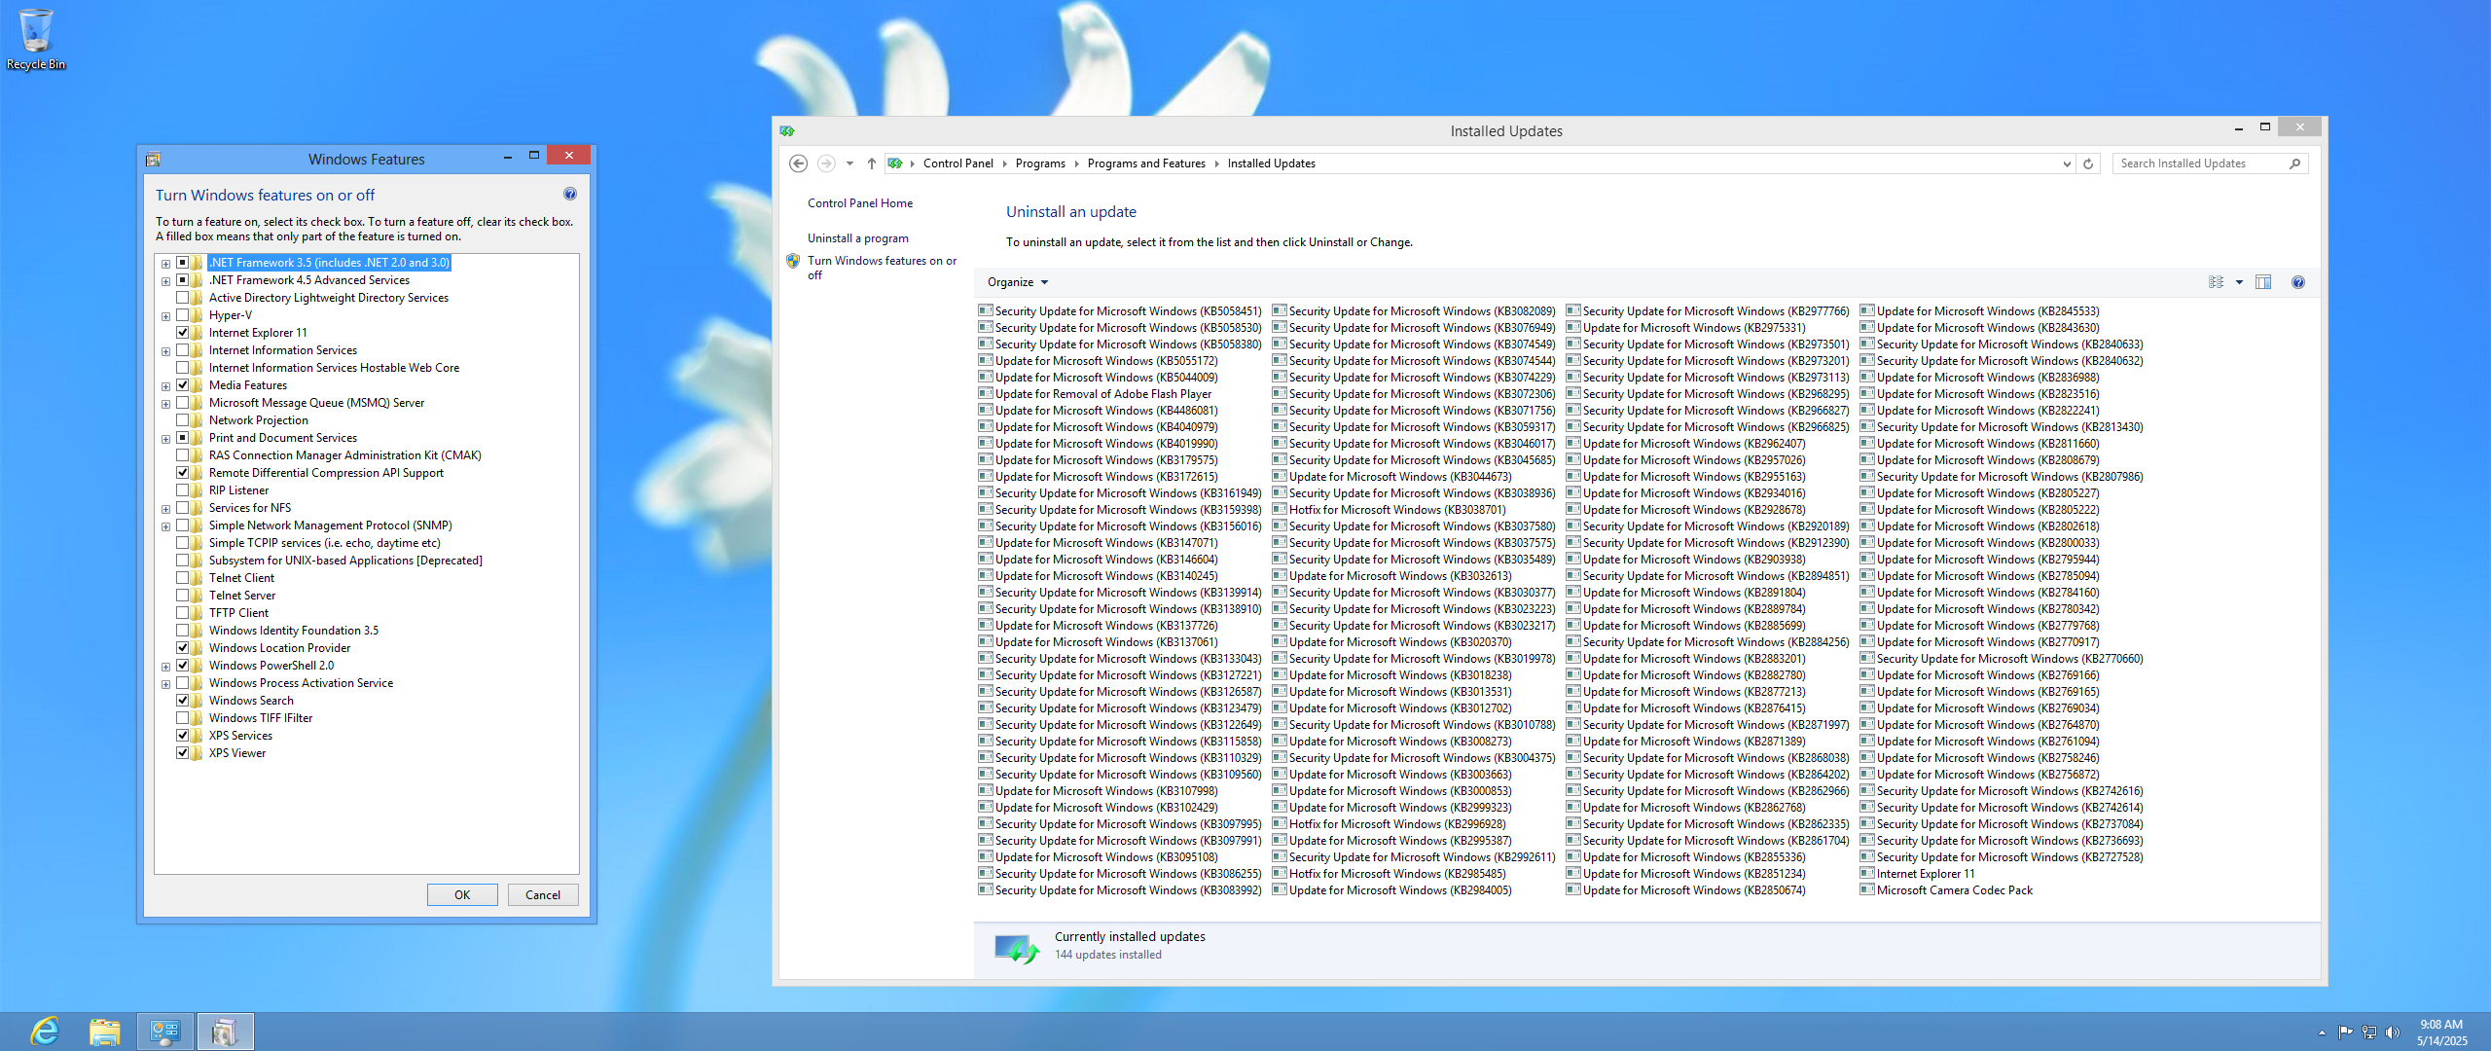Open Internet Explorer from the taskbar

tap(45, 1032)
